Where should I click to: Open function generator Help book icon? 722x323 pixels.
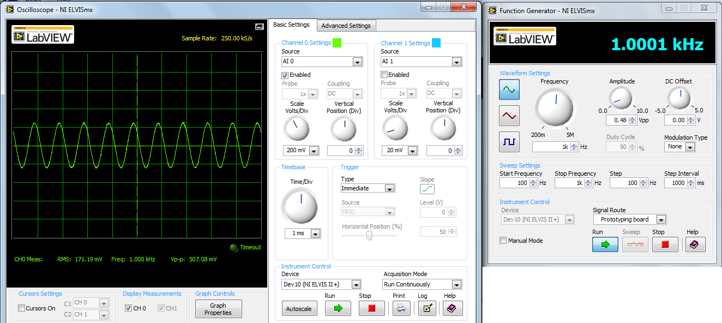pyautogui.click(x=695, y=244)
